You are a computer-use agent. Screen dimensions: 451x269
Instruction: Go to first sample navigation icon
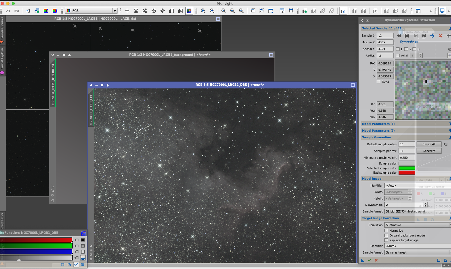coord(399,36)
